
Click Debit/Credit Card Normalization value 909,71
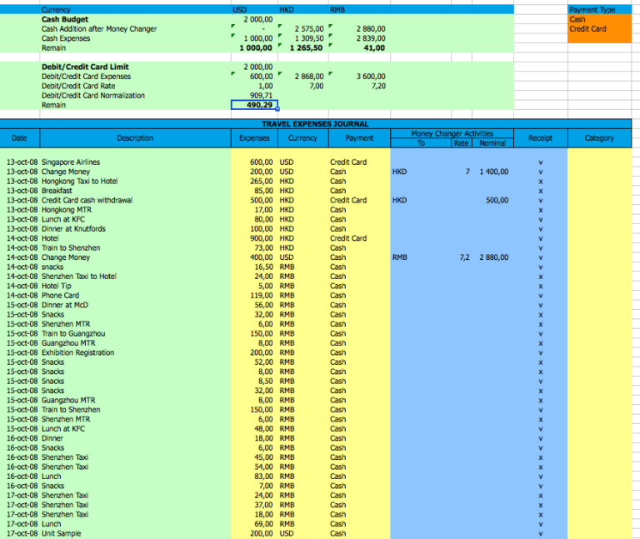(x=261, y=96)
